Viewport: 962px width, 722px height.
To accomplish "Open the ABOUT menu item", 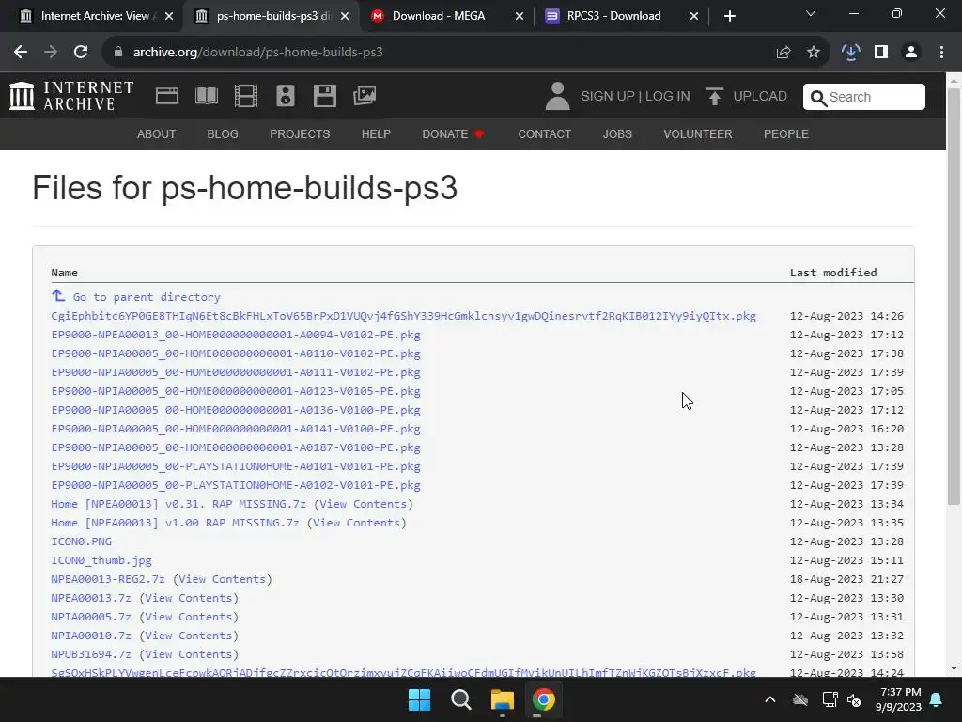I will 157,133.
